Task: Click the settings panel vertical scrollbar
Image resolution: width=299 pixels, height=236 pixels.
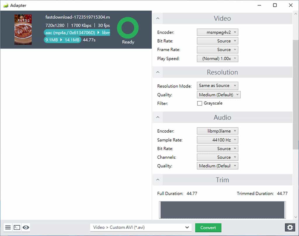Action: 295,95
